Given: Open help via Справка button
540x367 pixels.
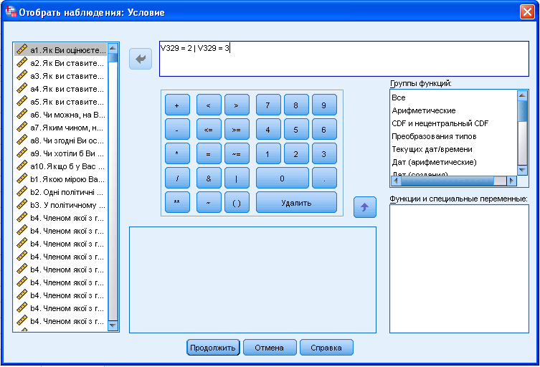Looking at the screenshot, I should tap(326, 348).
